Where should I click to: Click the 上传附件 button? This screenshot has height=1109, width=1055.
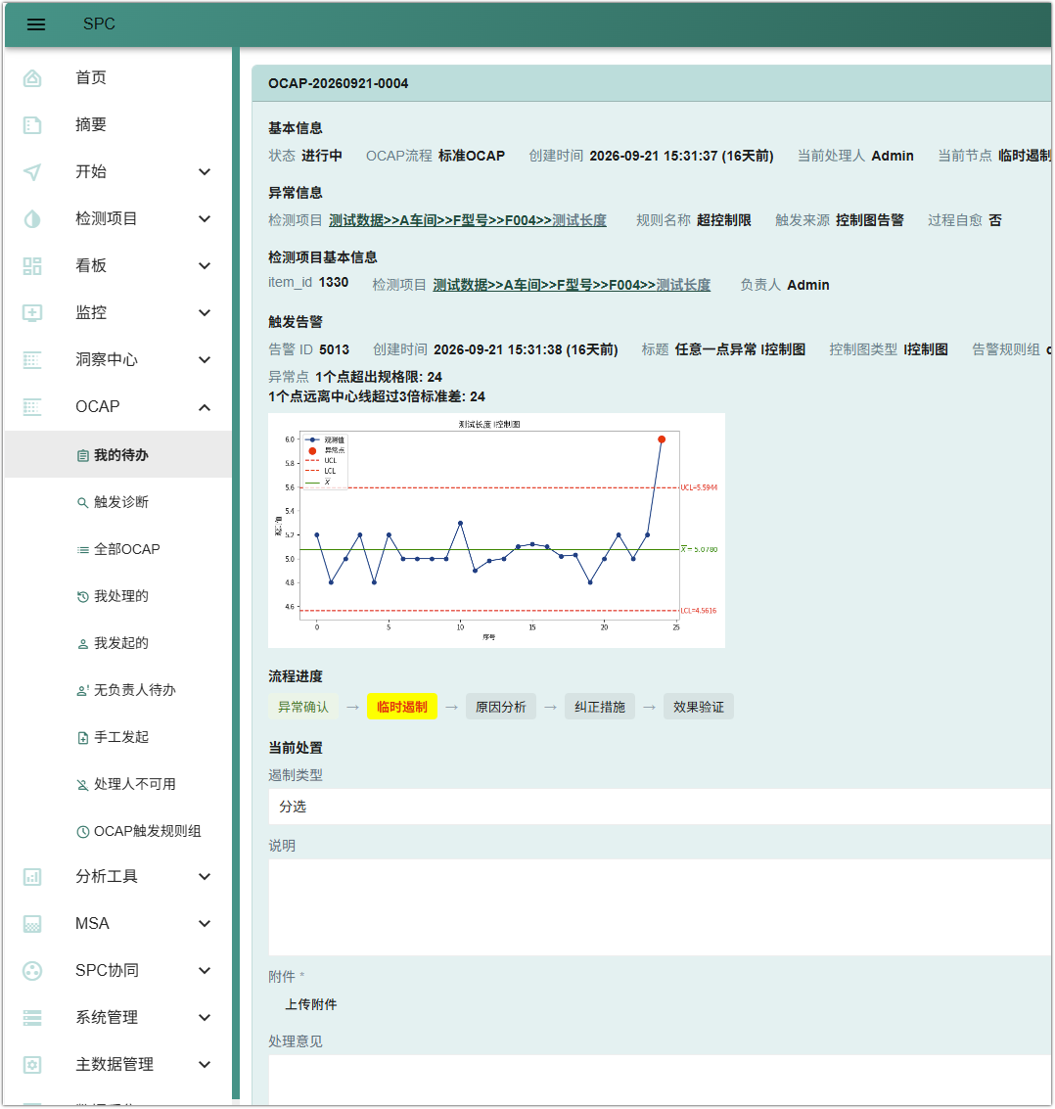(x=310, y=1005)
